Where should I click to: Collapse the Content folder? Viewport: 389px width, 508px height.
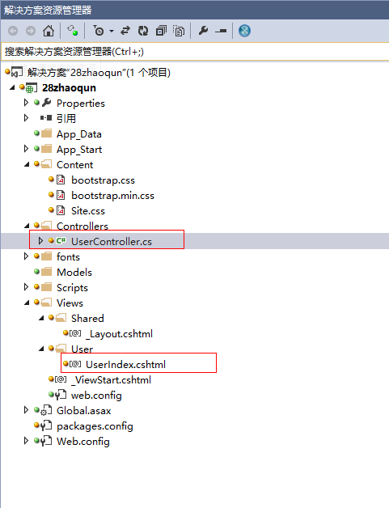pos(27,164)
